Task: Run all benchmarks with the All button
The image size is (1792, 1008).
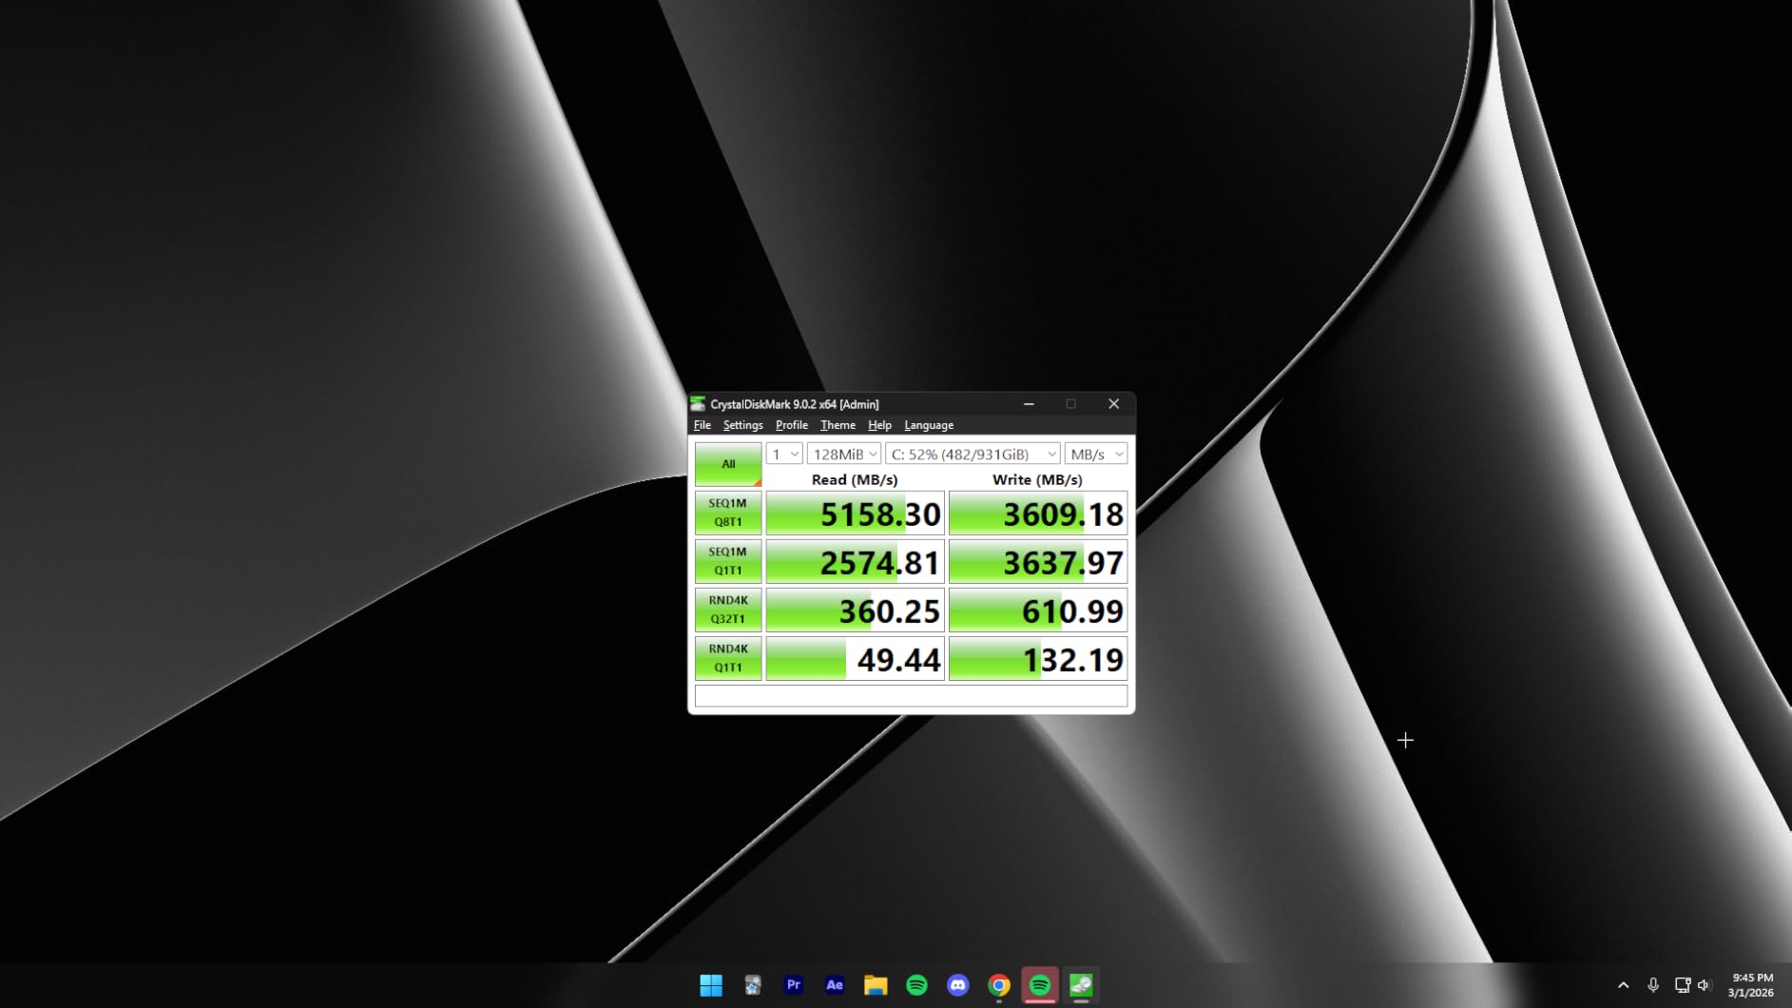Action: click(728, 464)
